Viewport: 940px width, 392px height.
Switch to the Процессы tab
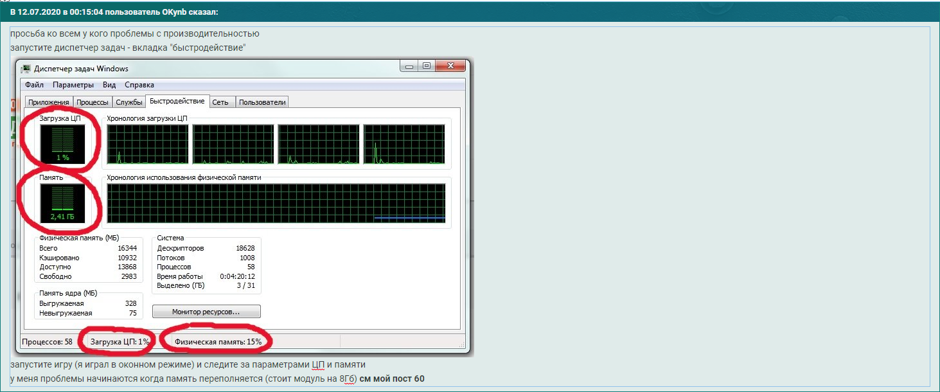pos(93,102)
